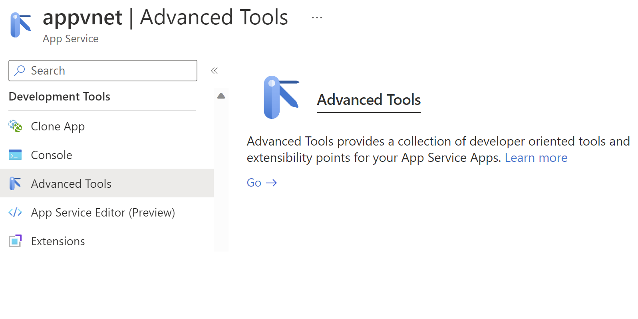Click the appvnet | Advanced Tools title
The height and width of the screenshot is (319, 638).
[x=165, y=18]
